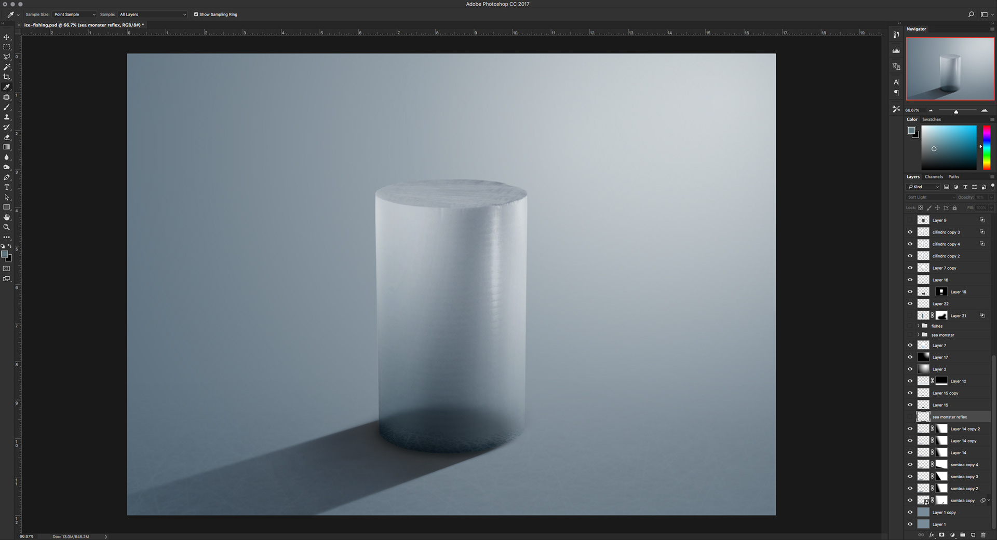Expand the fishes layer group
The image size is (997, 540).
pos(918,326)
